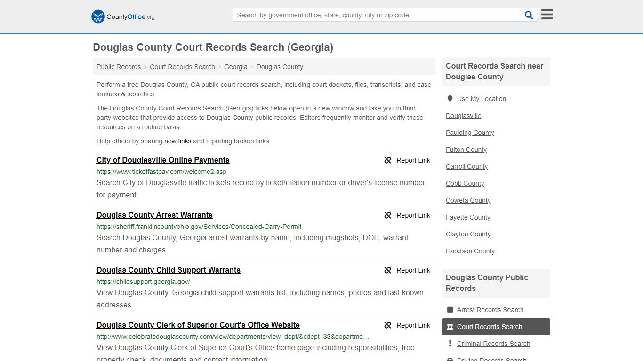Open the CountyOffice.org logo home link

pyautogui.click(x=123, y=16)
